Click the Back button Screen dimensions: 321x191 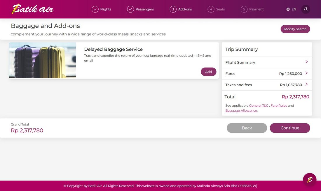[x=247, y=128]
